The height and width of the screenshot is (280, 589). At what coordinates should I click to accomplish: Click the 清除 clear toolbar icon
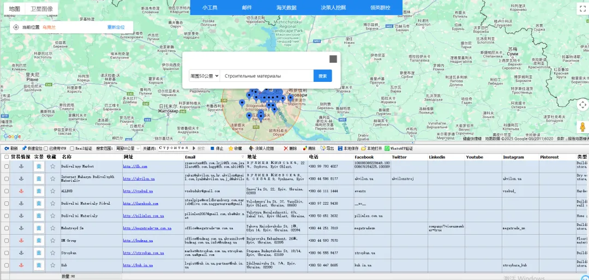click(x=305, y=148)
